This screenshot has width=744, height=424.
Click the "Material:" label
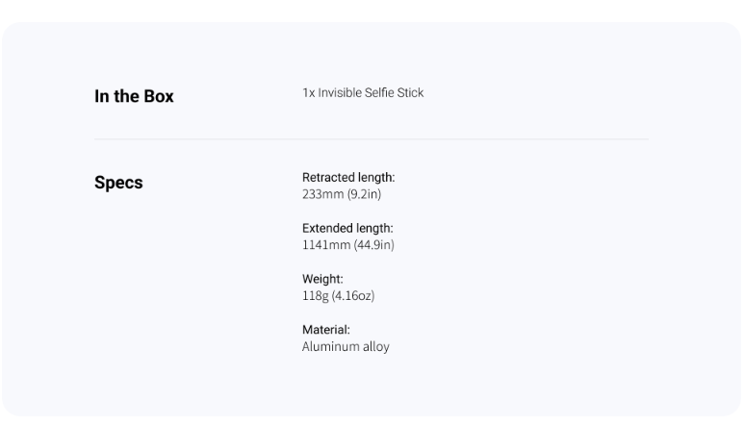[326, 329]
